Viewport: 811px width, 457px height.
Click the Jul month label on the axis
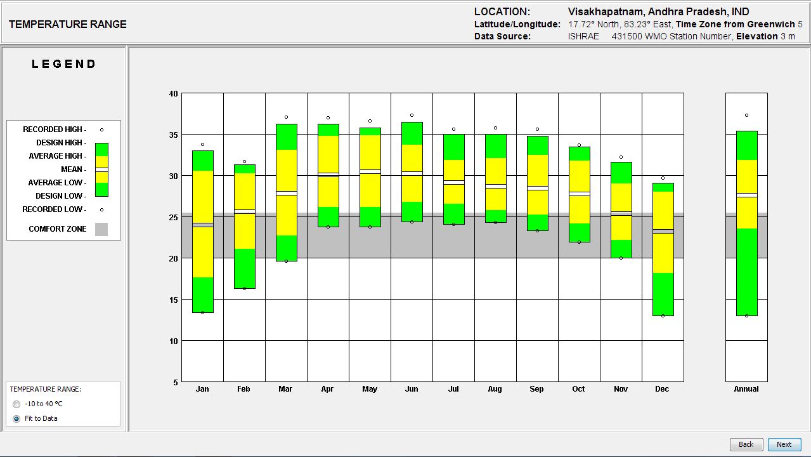point(453,389)
